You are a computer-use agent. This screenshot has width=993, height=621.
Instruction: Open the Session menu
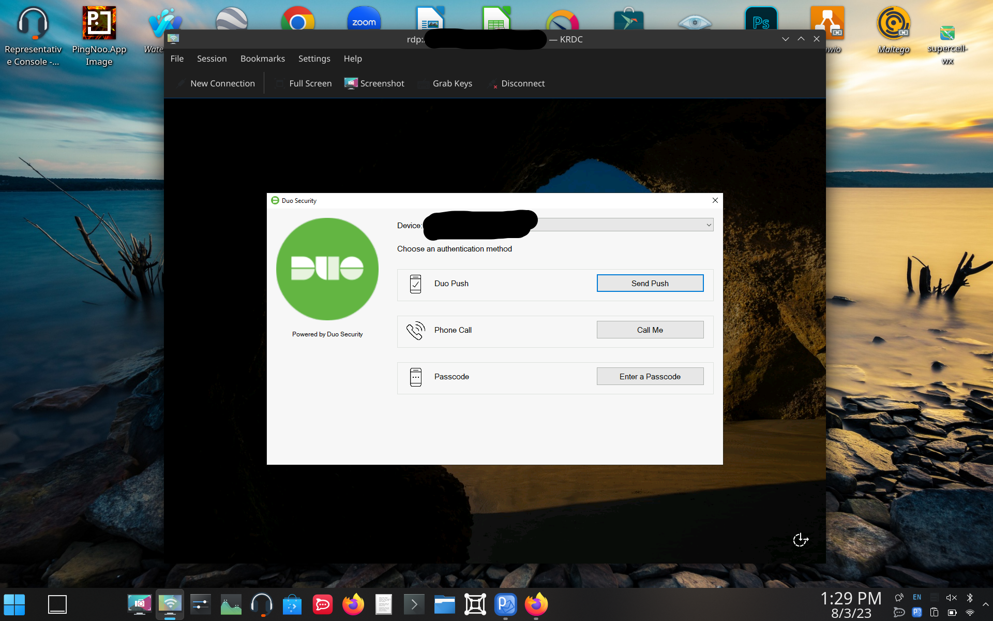tap(212, 58)
